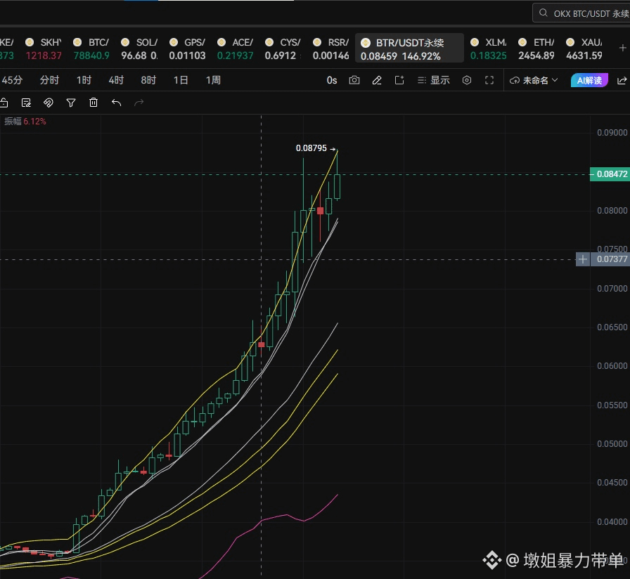The height and width of the screenshot is (579, 630).
Task: Click the 0.08795 high price annotation
Action: (311, 148)
